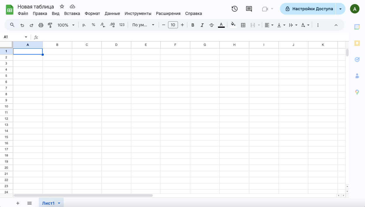Click the print icon in toolbar
The width and height of the screenshot is (365, 207).
click(x=41, y=25)
